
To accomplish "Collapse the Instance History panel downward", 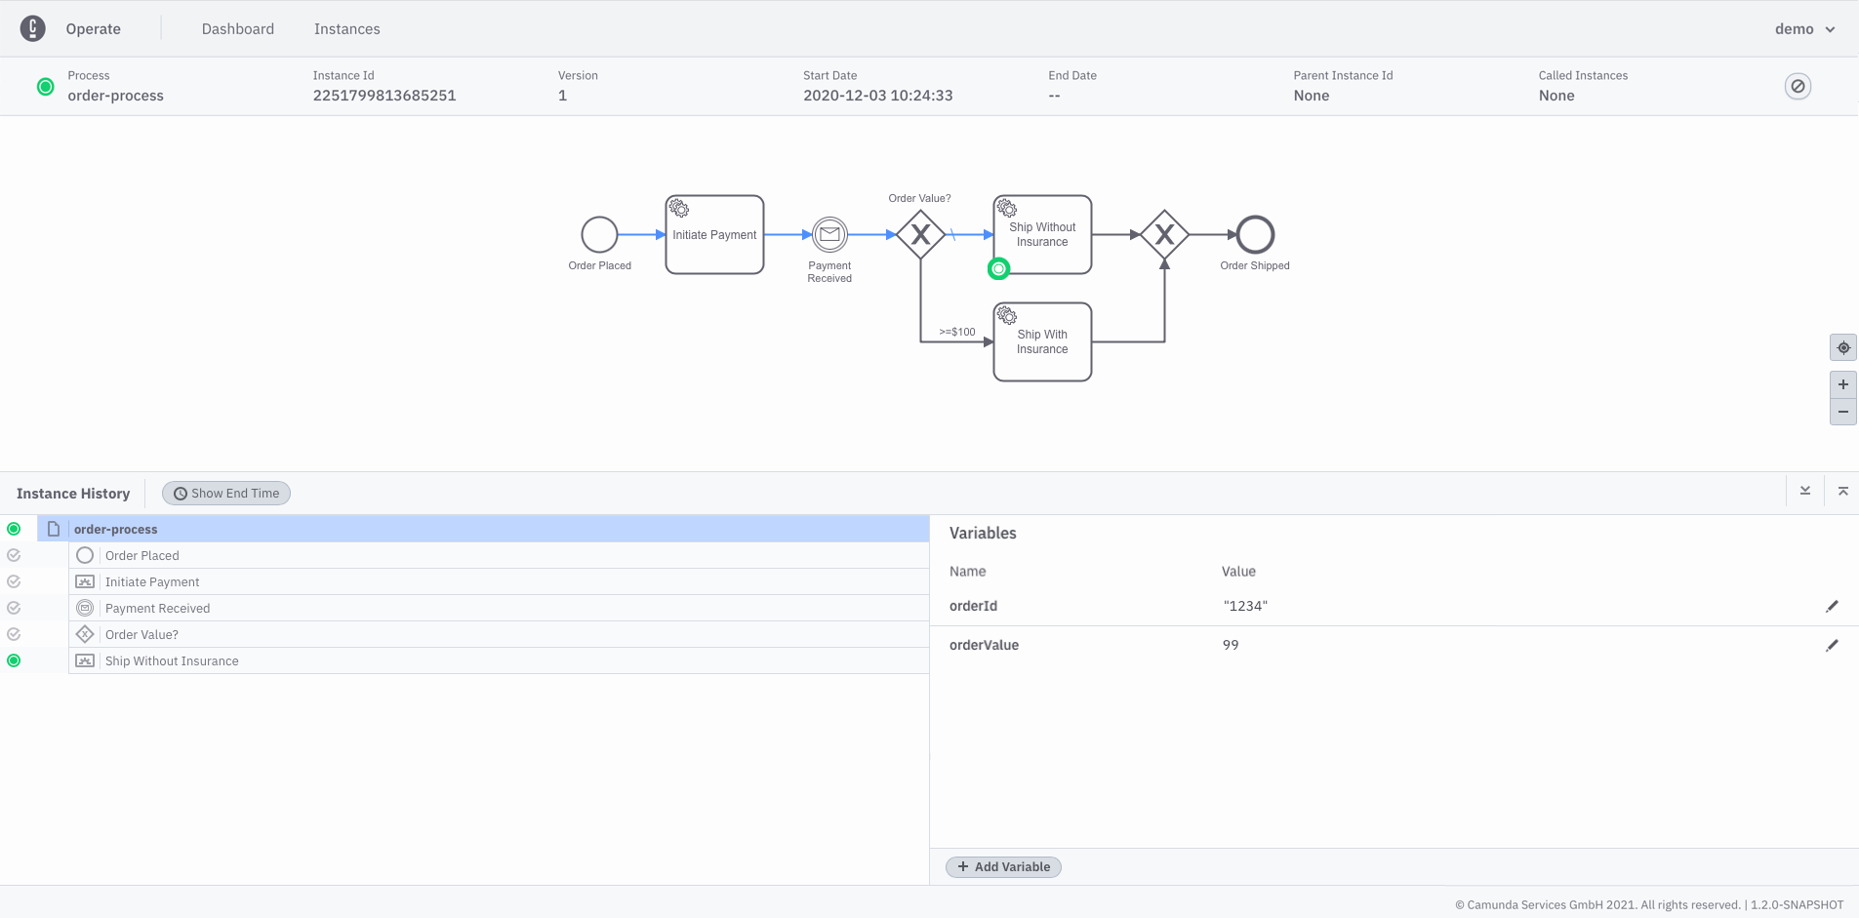I will point(1804,491).
